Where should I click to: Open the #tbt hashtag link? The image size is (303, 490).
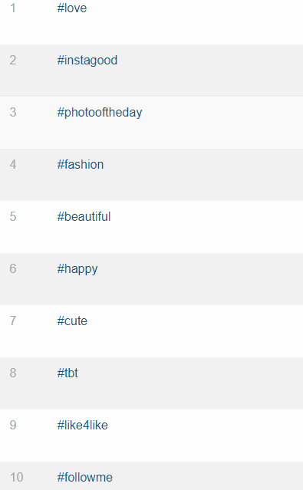click(x=68, y=373)
